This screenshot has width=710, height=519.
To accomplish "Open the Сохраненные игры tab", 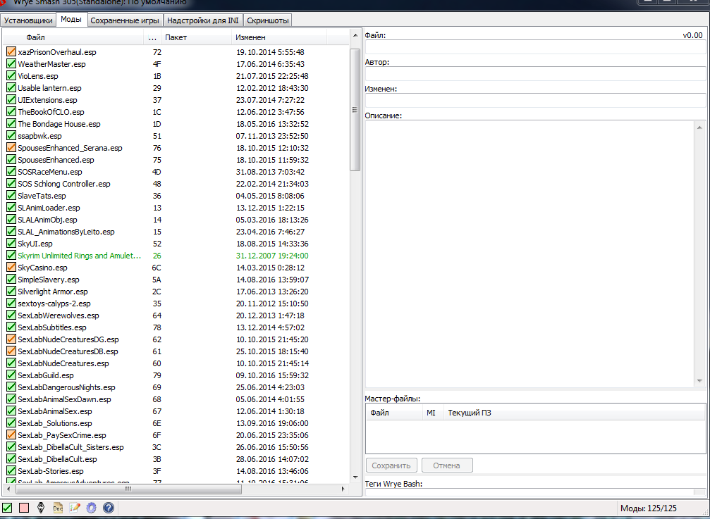I will pyautogui.click(x=125, y=20).
